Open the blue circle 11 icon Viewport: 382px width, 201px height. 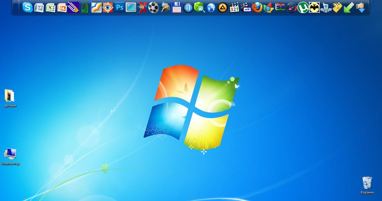[188, 7]
